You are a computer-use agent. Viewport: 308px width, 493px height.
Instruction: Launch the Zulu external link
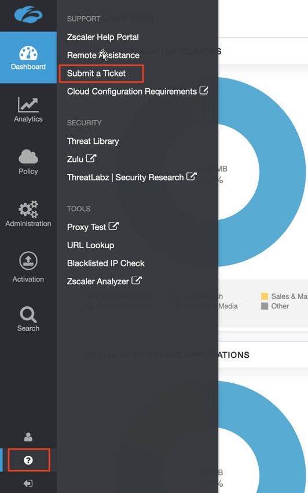[x=82, y=159]
